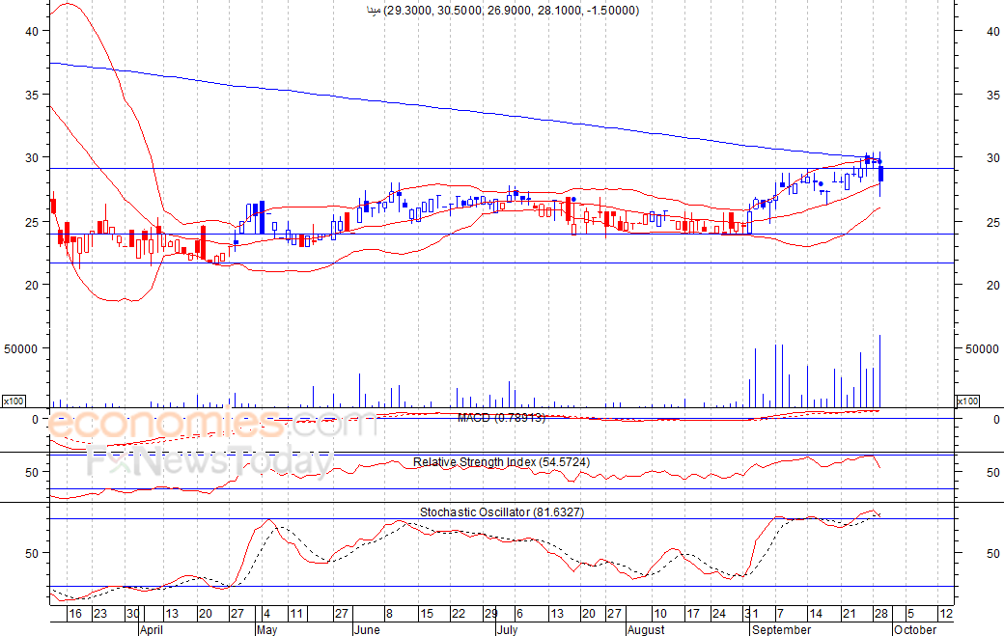Click the right axis 20 price label
The height and width of the screenshot is (636, 1004).
click(x=992, y=286)
